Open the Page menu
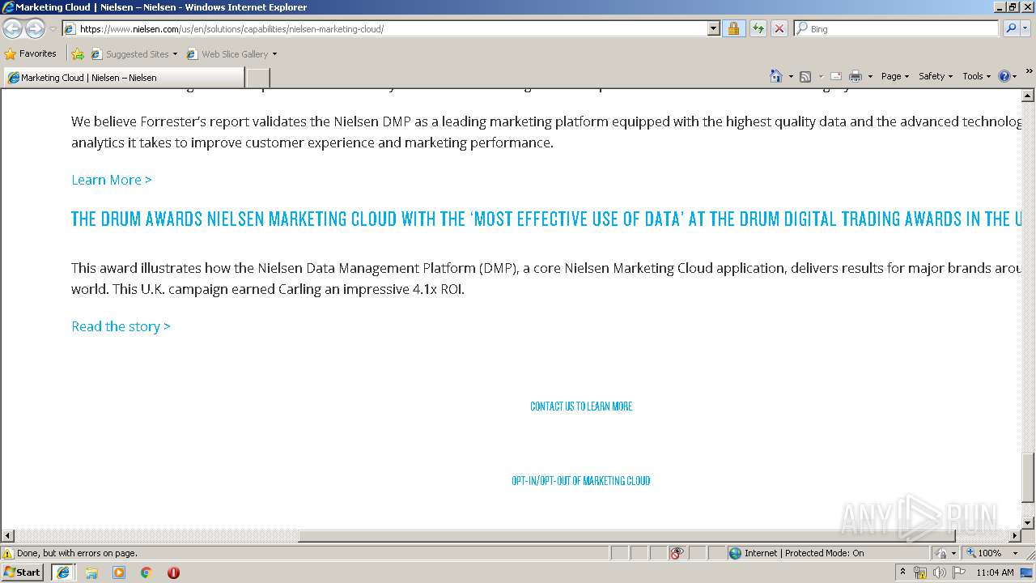Viewport: 1036px width, 583px height. (x=895, y=76)
